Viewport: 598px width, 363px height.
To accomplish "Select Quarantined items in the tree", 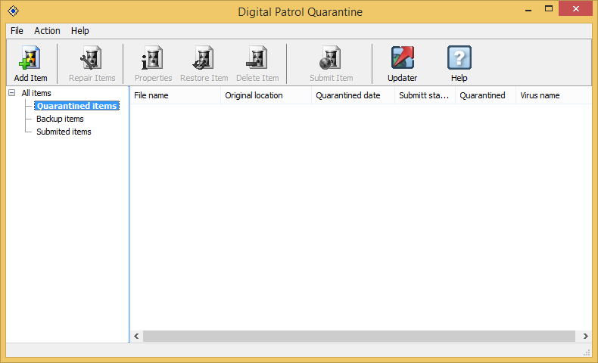I will [x=76, y=106].
